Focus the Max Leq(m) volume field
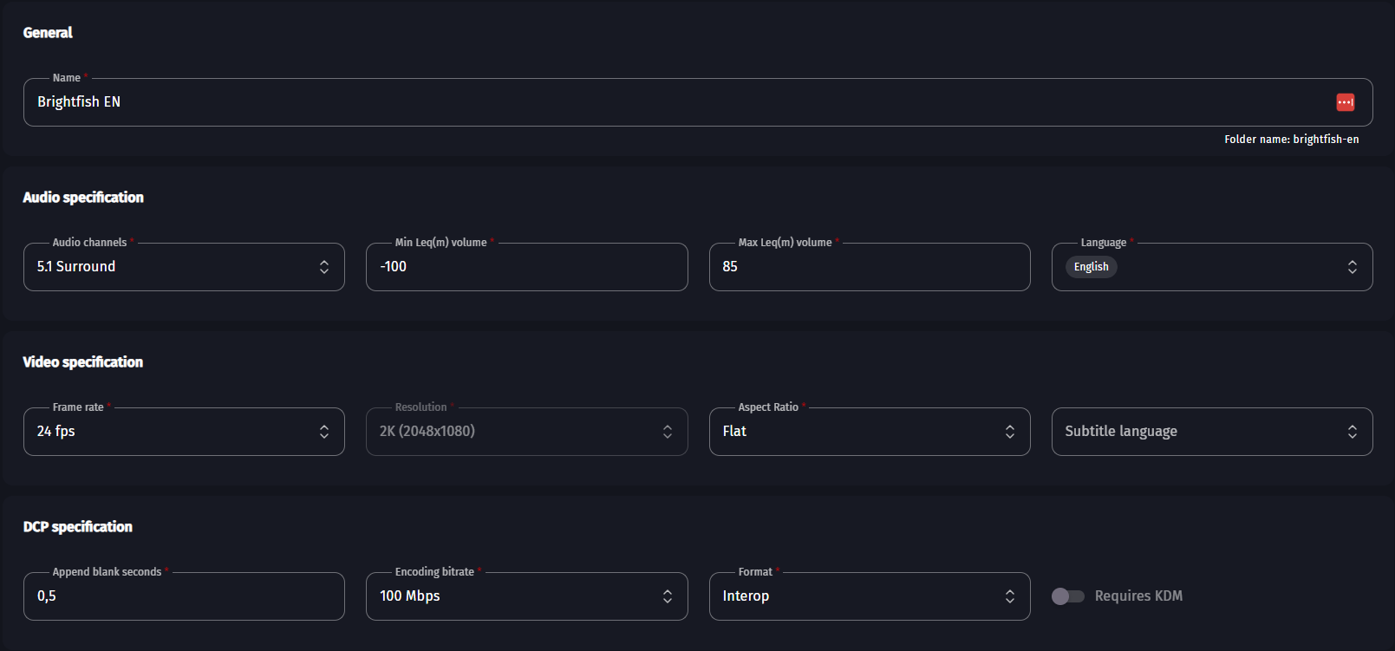 pos(869,267)
